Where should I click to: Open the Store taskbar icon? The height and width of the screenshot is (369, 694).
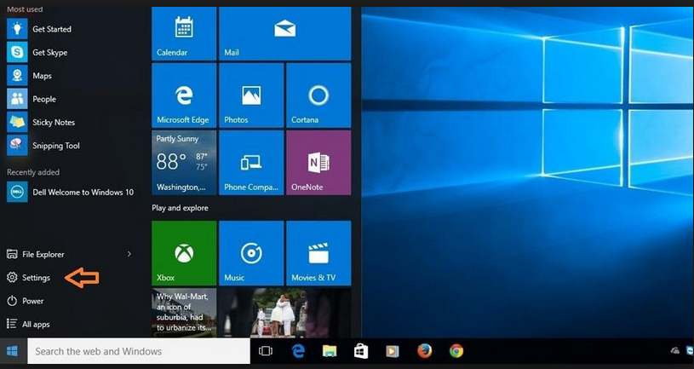(361, 351)
